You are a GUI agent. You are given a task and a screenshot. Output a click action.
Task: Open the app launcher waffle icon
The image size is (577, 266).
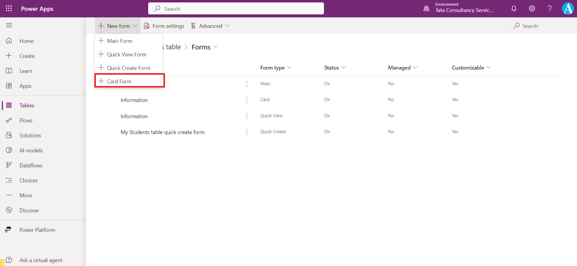point(9,8)
